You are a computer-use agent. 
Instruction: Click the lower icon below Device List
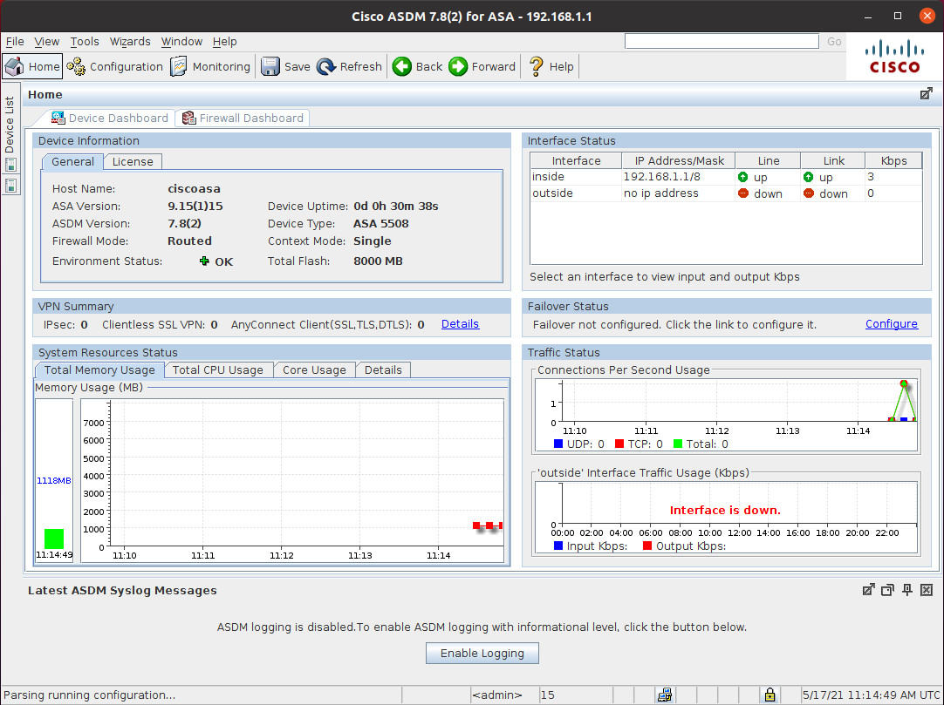pos(10,186)
